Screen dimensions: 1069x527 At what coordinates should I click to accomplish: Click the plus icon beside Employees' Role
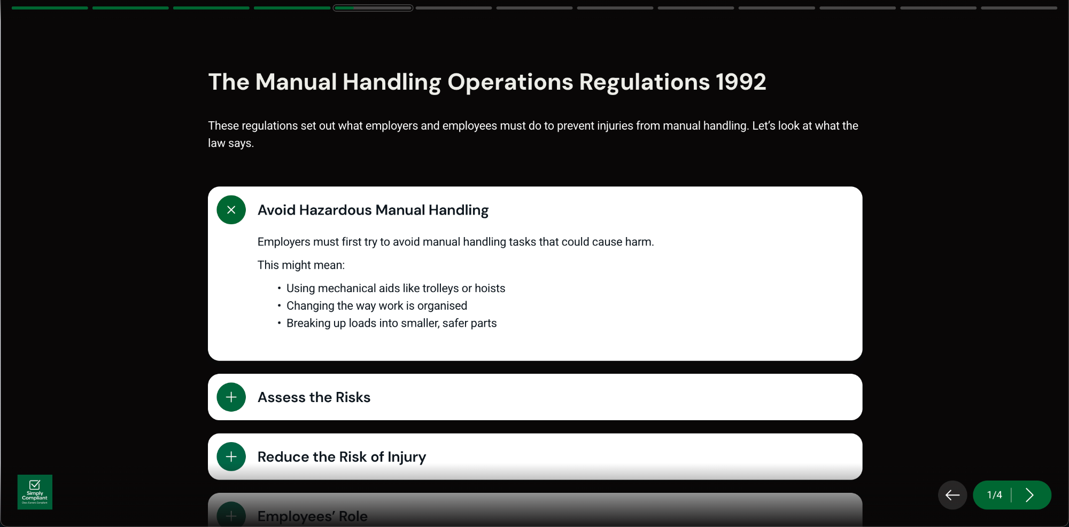click(231, 515)
